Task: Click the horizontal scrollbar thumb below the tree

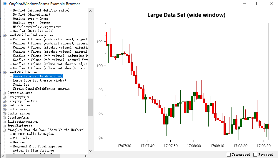Action: (x=33, y=156)
